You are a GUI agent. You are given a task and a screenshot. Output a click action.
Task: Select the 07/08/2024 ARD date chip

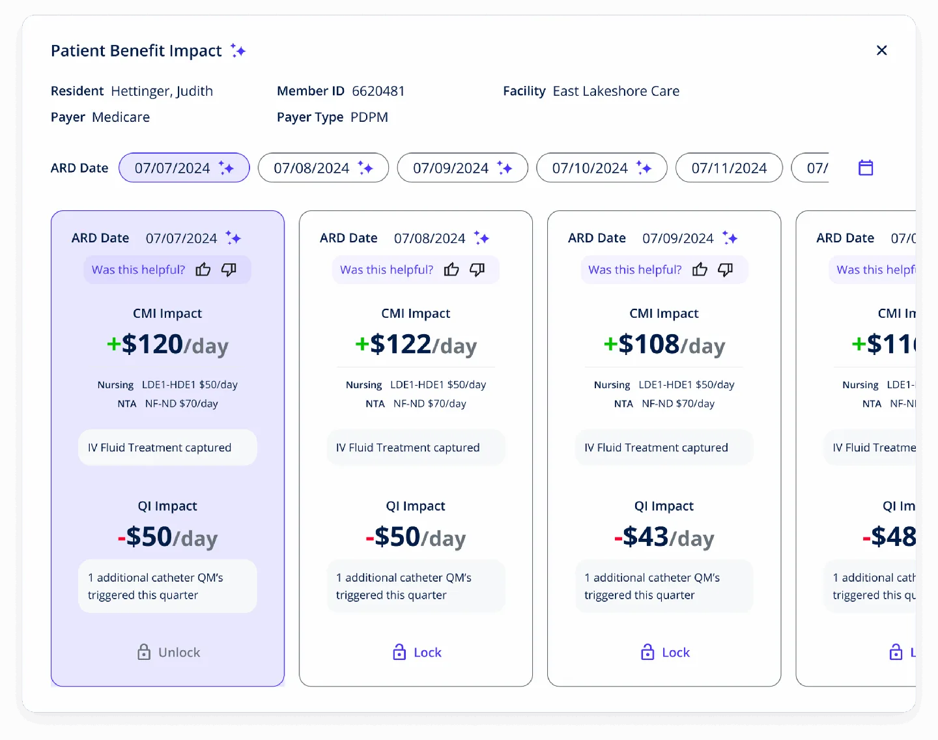click(x=323, y=167)
